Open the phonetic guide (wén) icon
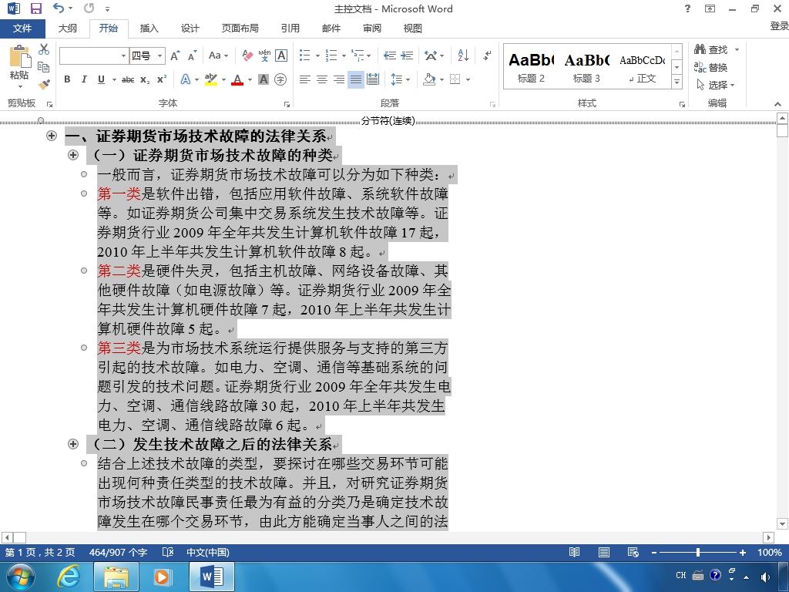The height and width of the screenshot is (592, 789). 265,55
